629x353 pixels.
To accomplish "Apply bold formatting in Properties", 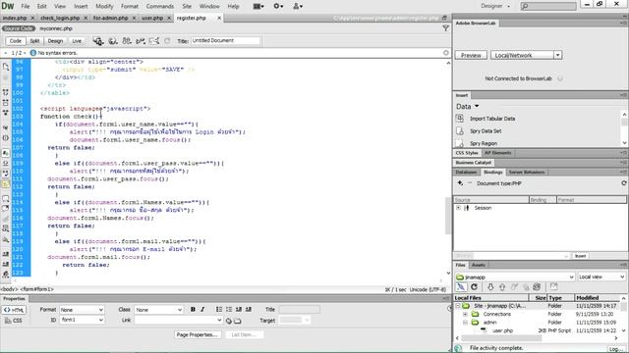I will [193, 310].
